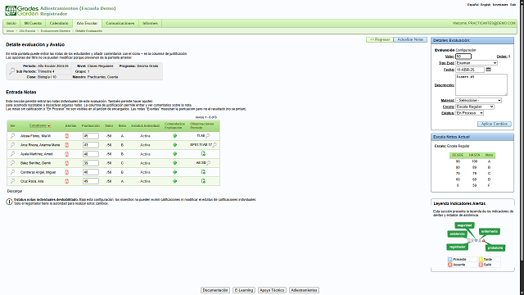Image resolution: width=524 pixels, height=295 pixels.
Task: Open the Estudiante column sort dropdown arrow
Action: 49,125
